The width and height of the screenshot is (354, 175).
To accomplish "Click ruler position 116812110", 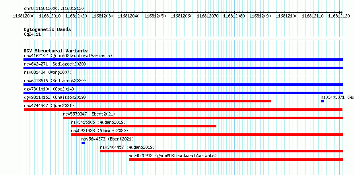I will tap(313, 16).
